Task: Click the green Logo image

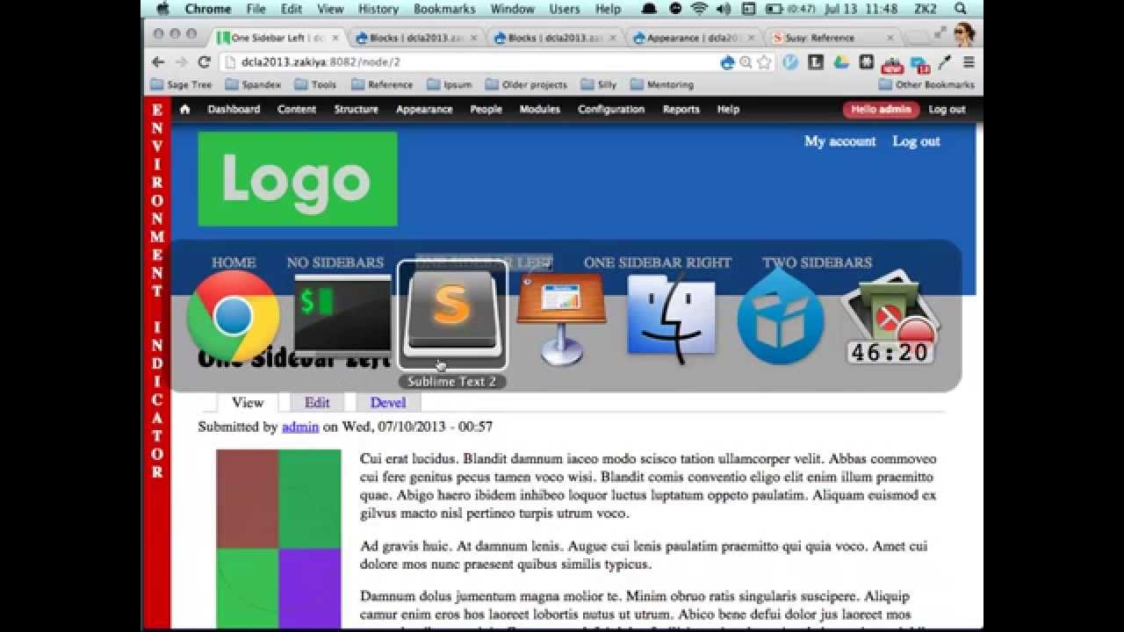Action: point(298,179)
